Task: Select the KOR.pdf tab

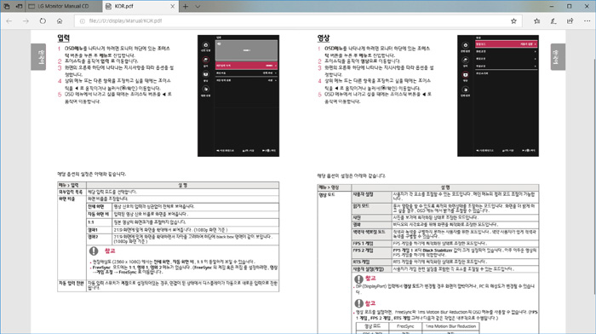Action: (x=140, y=7)
